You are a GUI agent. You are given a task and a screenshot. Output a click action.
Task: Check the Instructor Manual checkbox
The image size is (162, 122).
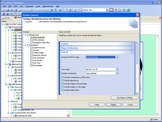pos(31,55)
